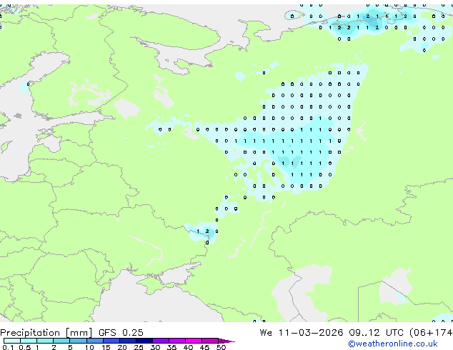Click the '35' legend scale label
Screen dimensions: 453x350
[171, 347]
